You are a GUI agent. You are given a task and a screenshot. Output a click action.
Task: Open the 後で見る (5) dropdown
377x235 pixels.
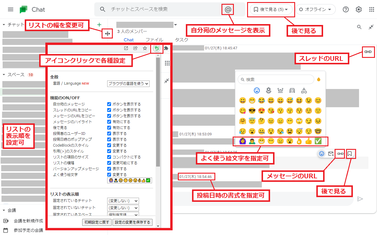click(x=271, y=9)
